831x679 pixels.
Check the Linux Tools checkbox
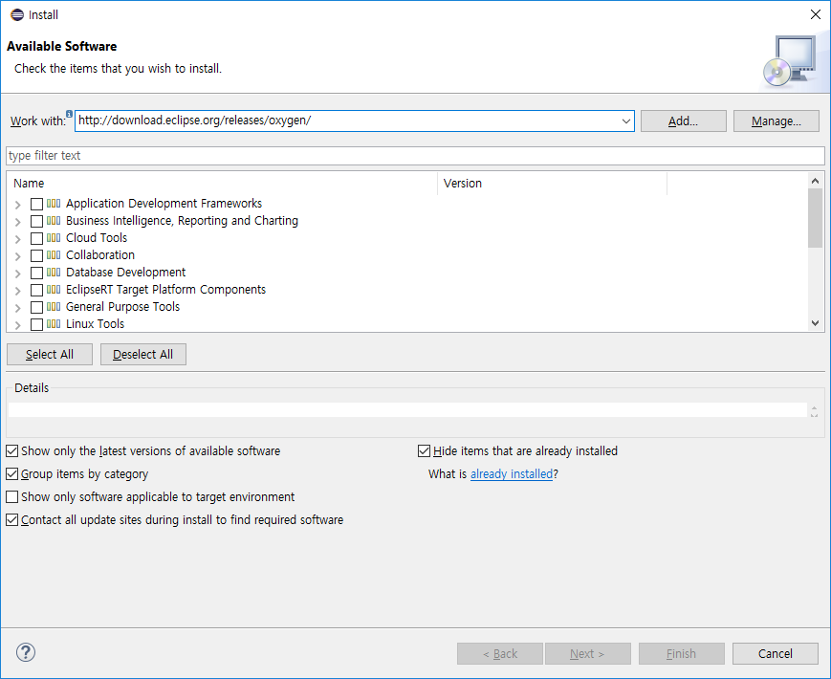tap(36, 324)
